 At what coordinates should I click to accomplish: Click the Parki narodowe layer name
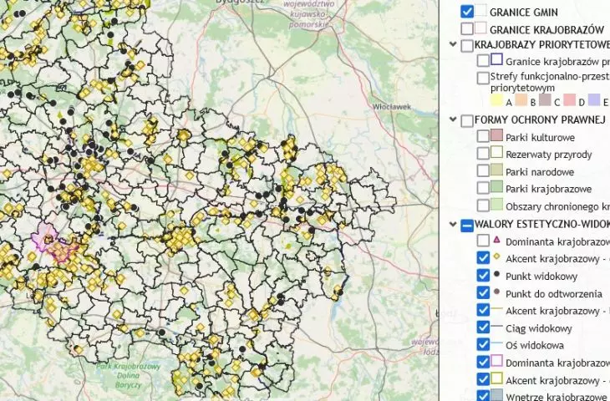pos(540,172)
